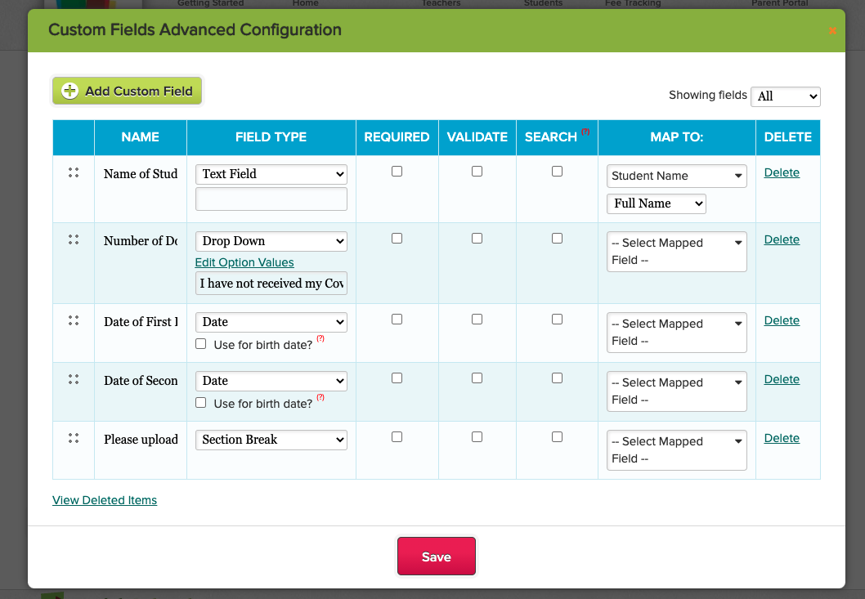Toggle Search checkbox for Number of Doses row

click(557, 239)
